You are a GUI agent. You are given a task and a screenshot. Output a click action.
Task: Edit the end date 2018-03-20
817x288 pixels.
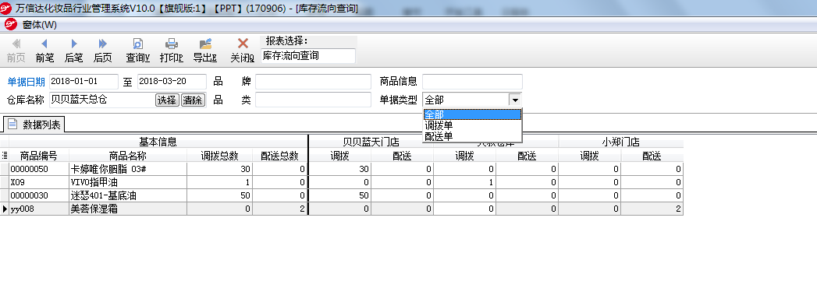point(172,82)
